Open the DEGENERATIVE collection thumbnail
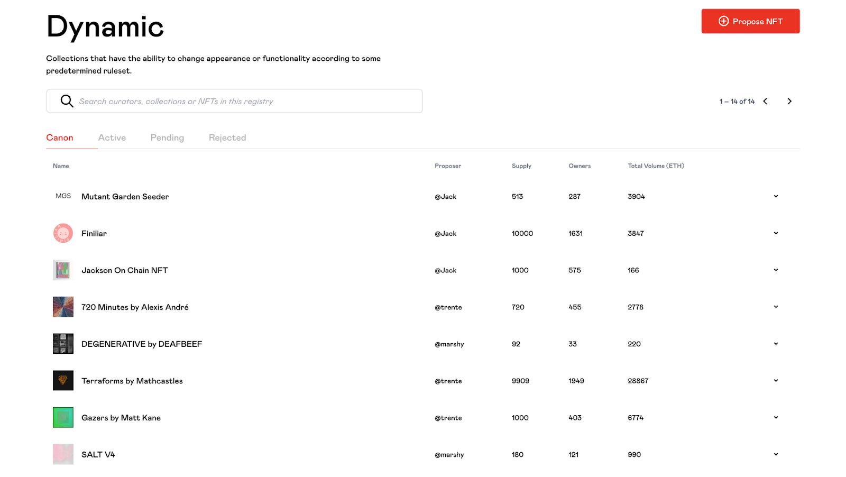 pyautogui.click(x=63, y=344)
